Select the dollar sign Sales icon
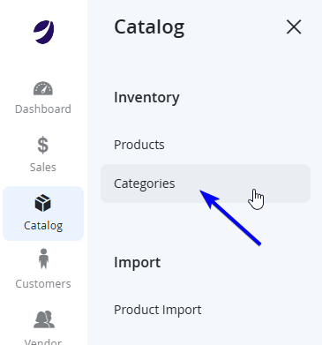Image resolution: width=322 pixels, height=345 pixels. pos(43,145)
